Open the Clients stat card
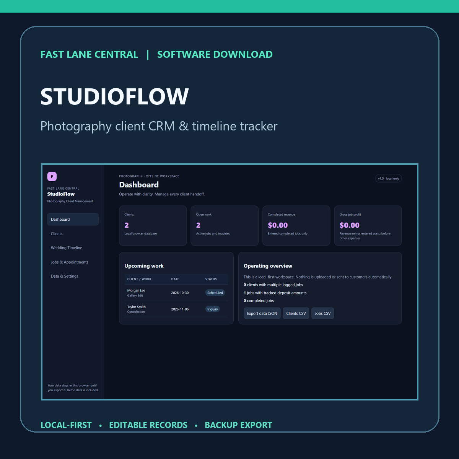Viewport: 459px width, 459px height. (x=153, y=226)
